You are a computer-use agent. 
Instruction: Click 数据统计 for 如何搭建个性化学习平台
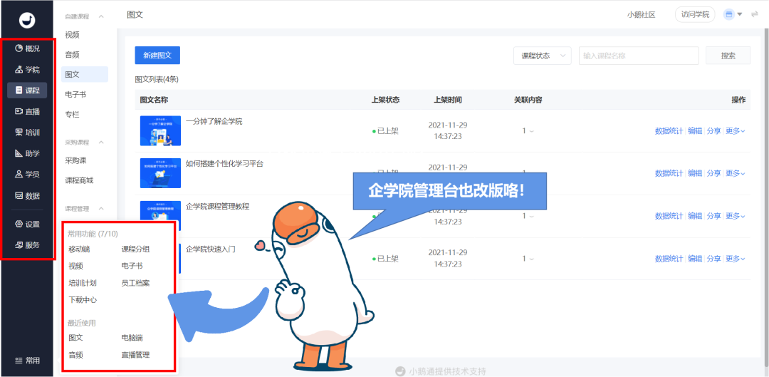pos(669,173)
